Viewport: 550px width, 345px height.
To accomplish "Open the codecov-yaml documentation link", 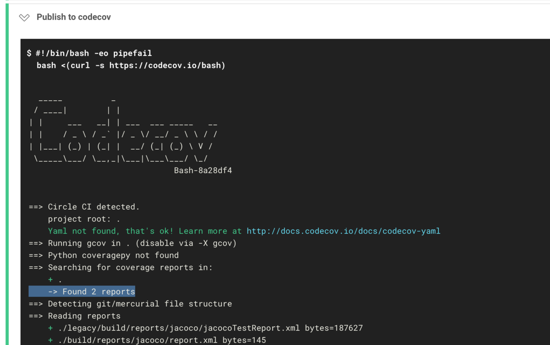I will pyautogui.click(x=344, y=231).
